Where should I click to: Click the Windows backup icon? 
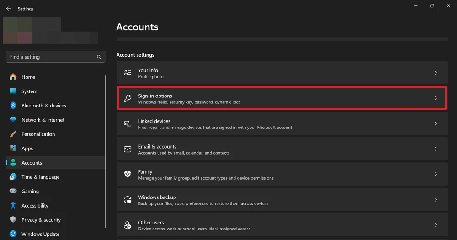[128, 200]
